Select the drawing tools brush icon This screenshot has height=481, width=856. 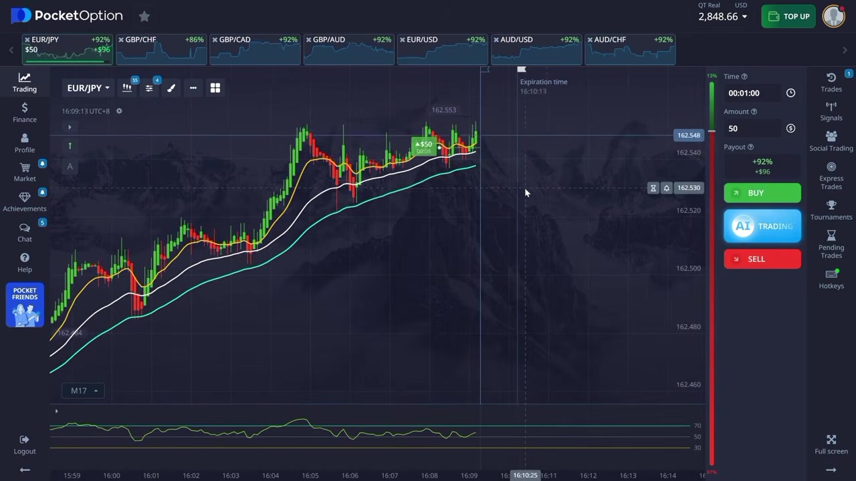pos(171,88)
